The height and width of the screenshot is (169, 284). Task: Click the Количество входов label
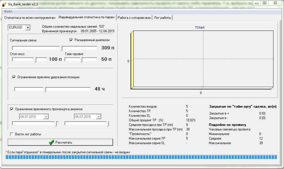click(x=143, y=106)
